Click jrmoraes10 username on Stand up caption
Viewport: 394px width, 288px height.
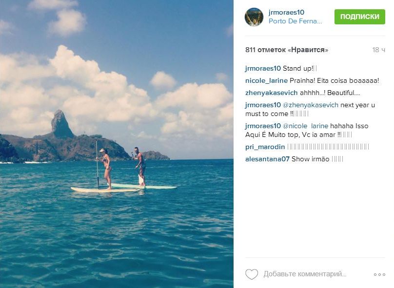pos(263,68)
